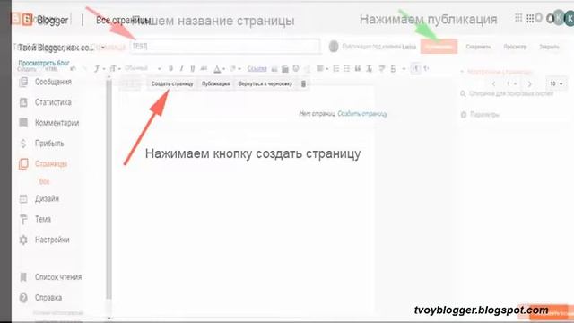Toggle Italic formatting
Image resolution: width=574 pixels, height=323 pixels.
pyautogui.click(x=181, y=68)
